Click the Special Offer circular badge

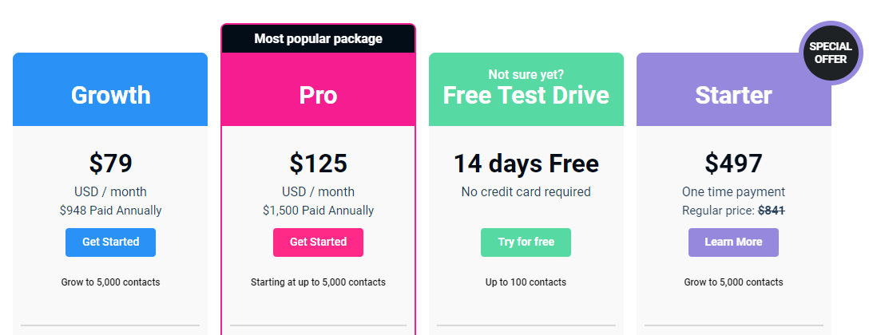[831, 53]
